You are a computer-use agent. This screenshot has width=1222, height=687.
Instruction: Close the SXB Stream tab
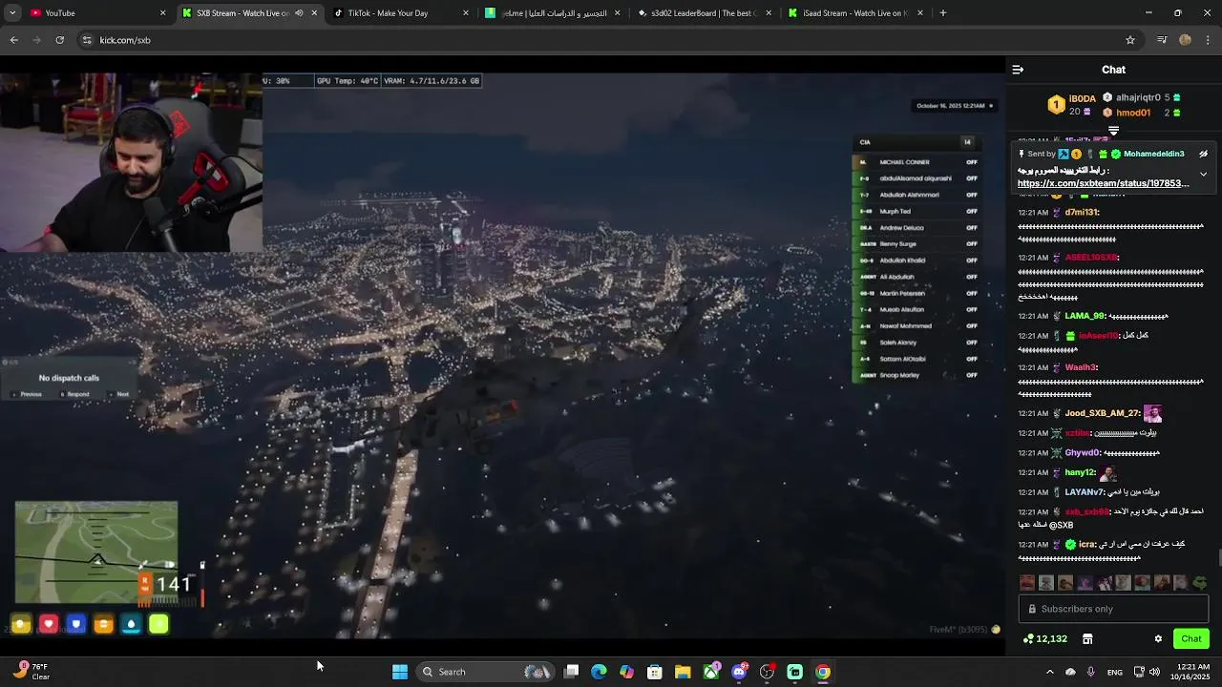coord(314,13)
